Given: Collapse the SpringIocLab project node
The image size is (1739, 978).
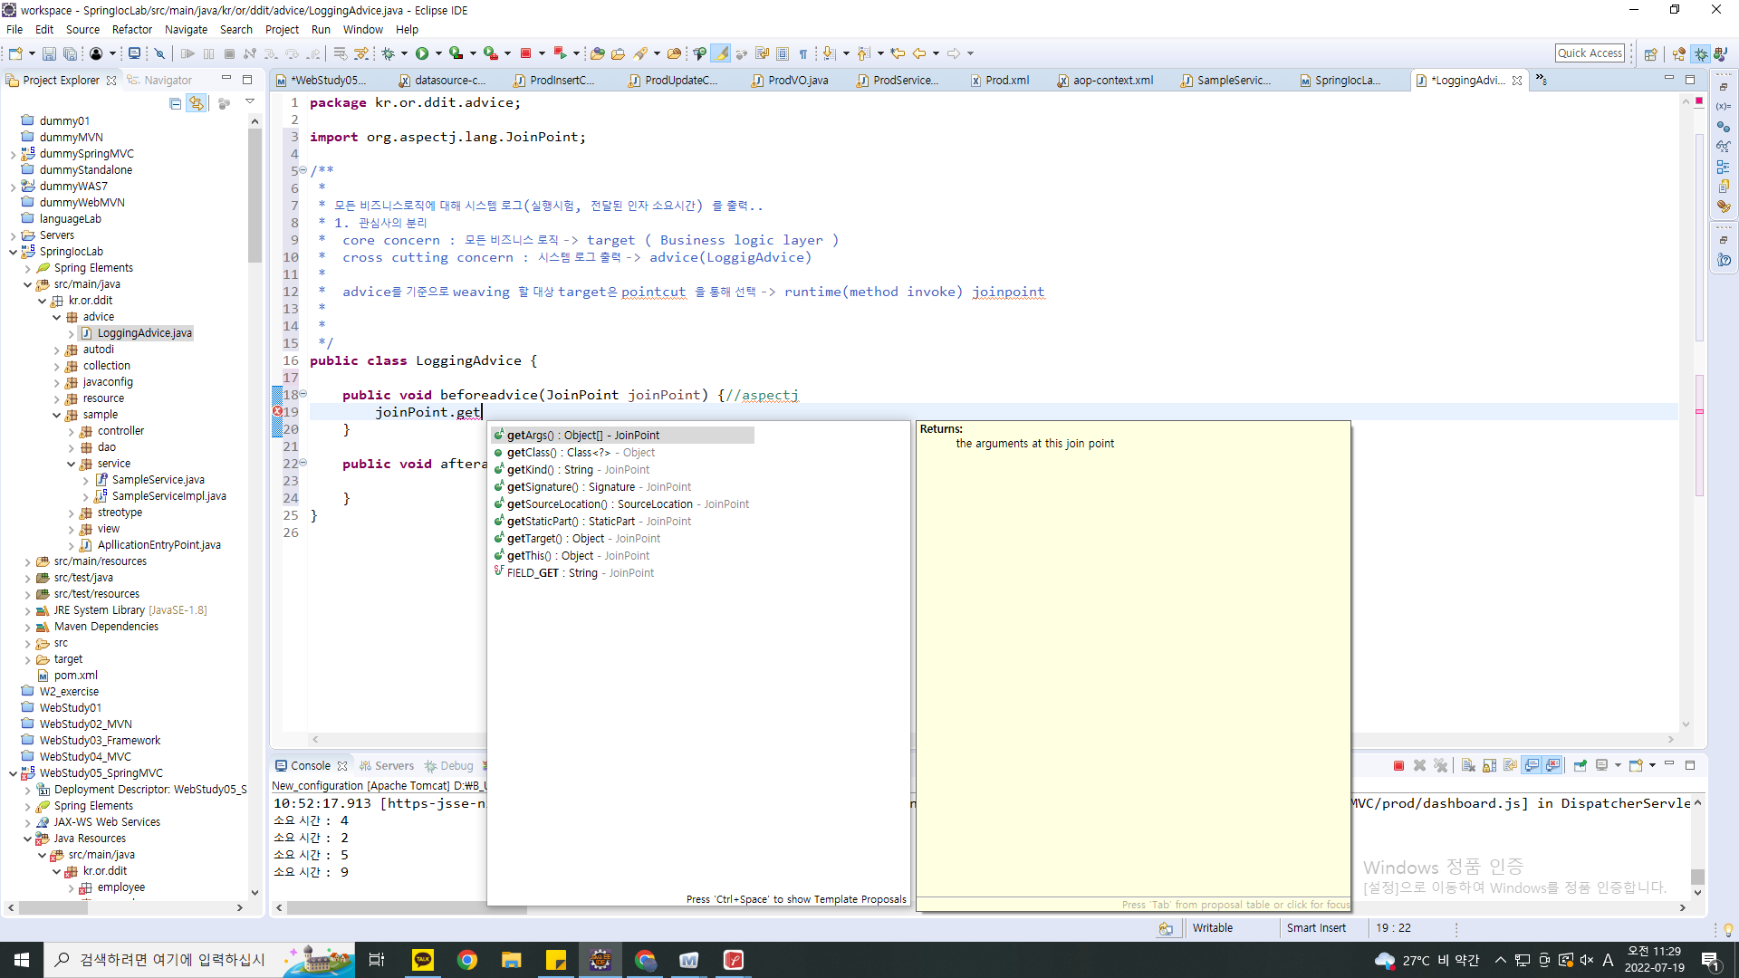Looking at the screenshot, I should click(x=13, y=252).
